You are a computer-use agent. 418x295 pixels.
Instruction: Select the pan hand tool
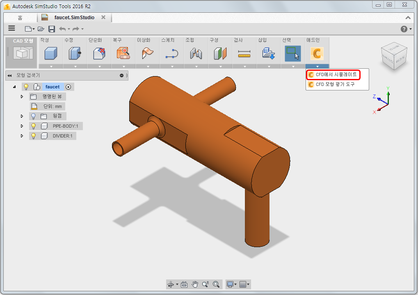click(195, 284)
